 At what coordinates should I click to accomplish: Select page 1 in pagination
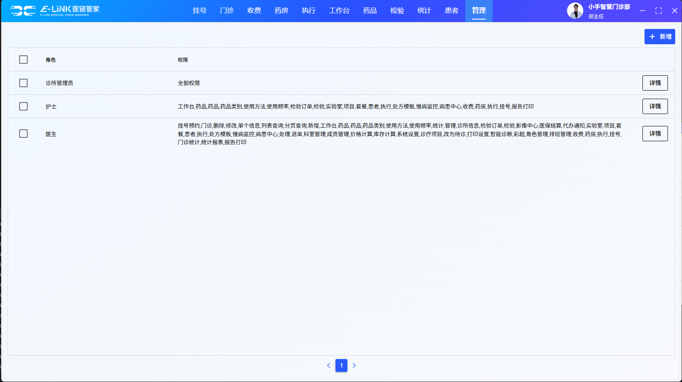coord(341,365)
